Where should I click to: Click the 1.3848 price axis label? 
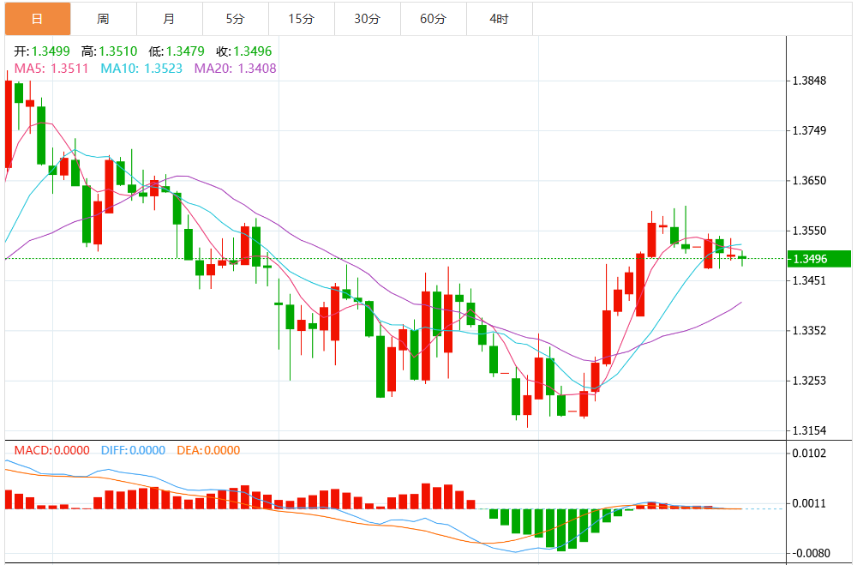(x=810, y=81)
